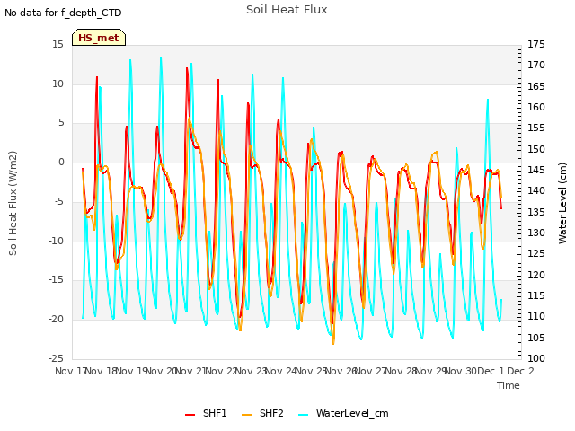Click the 'No data for f_depth_CTD' message

(x=63, y=13)
